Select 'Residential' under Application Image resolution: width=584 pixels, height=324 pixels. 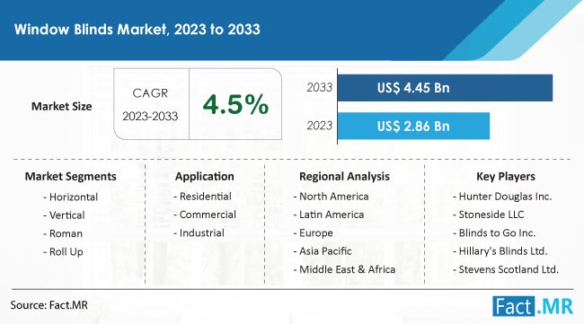tap(205, 197)
